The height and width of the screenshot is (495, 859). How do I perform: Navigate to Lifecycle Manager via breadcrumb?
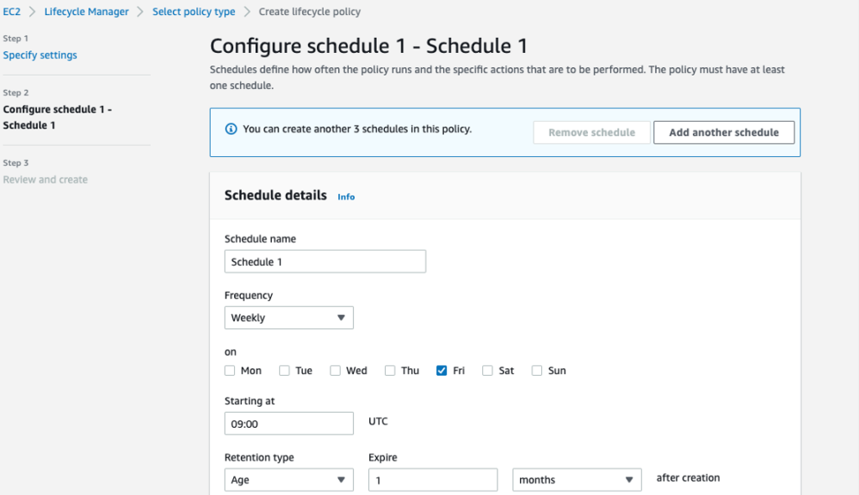pyautogui.click(x=86, y=11)
